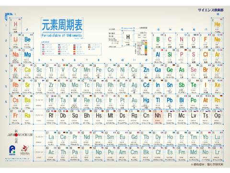Select the Silicon Si cell
This screenshot has height=173, width=230.
click(x=170, y=56)
